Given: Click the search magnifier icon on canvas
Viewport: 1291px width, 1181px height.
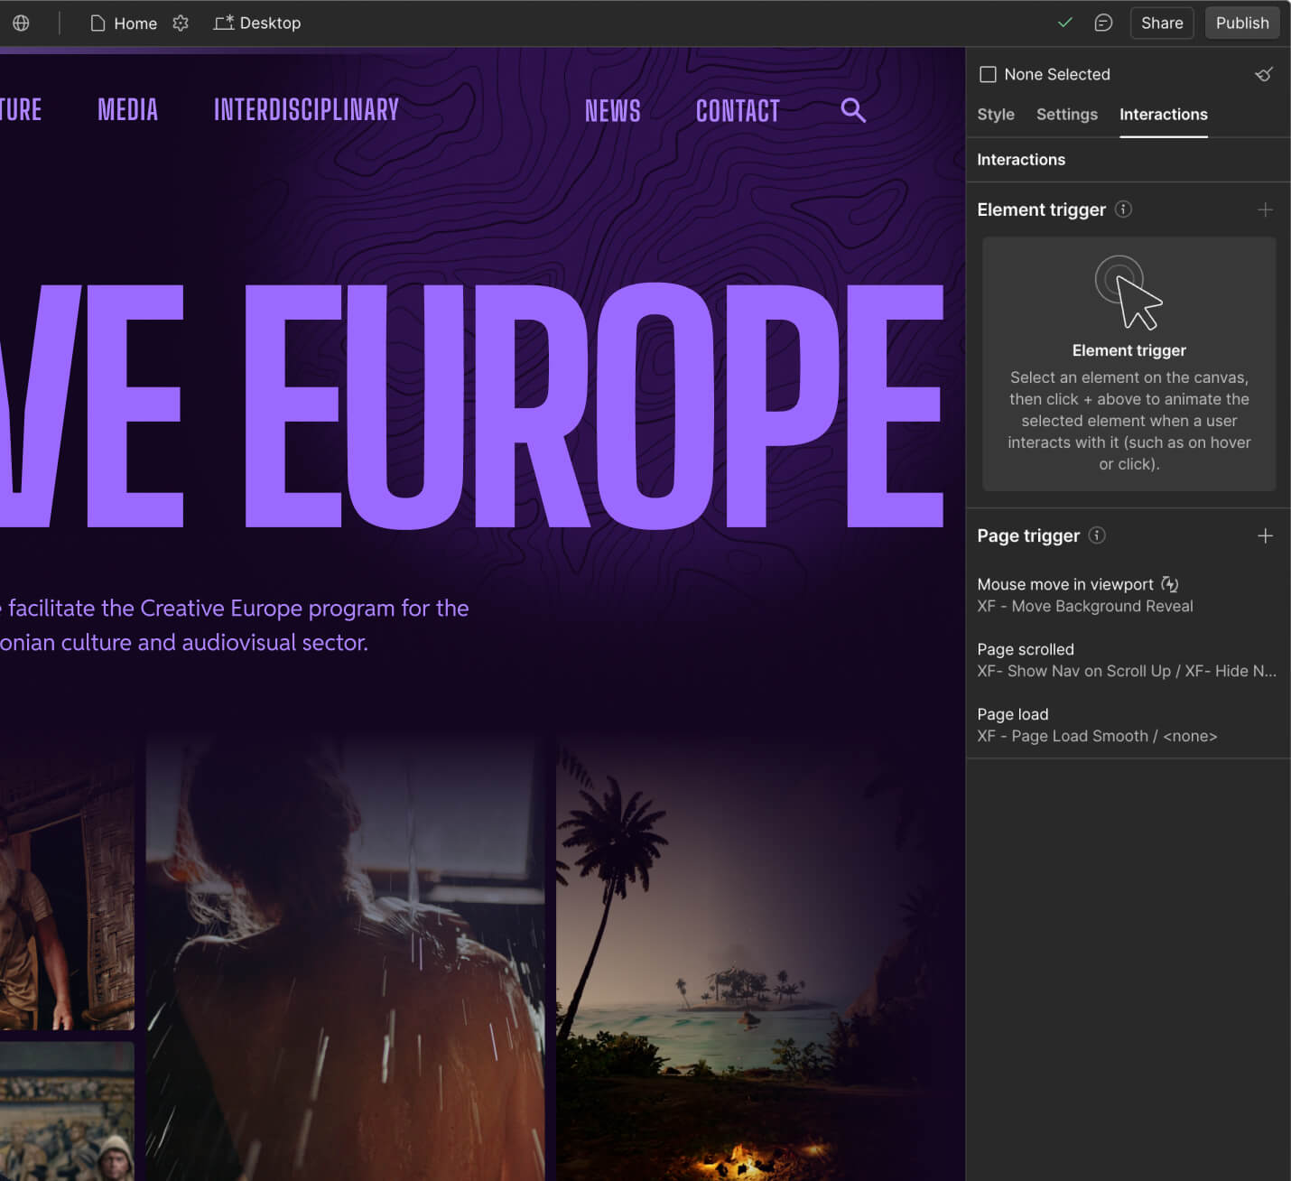Looking at the screenshot, I should [x=853, y=110].
